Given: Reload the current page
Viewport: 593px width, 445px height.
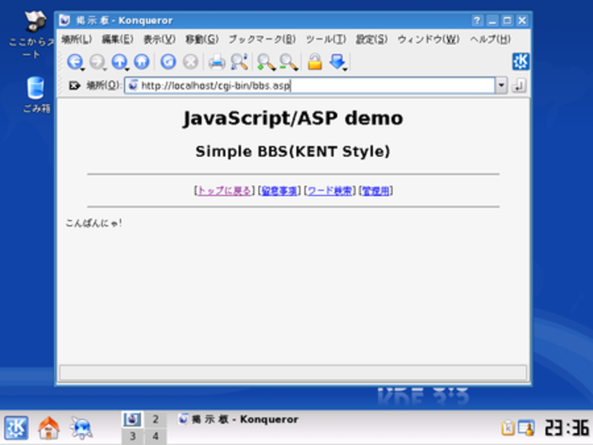Looking at the screenshot, I should (168, 62).
